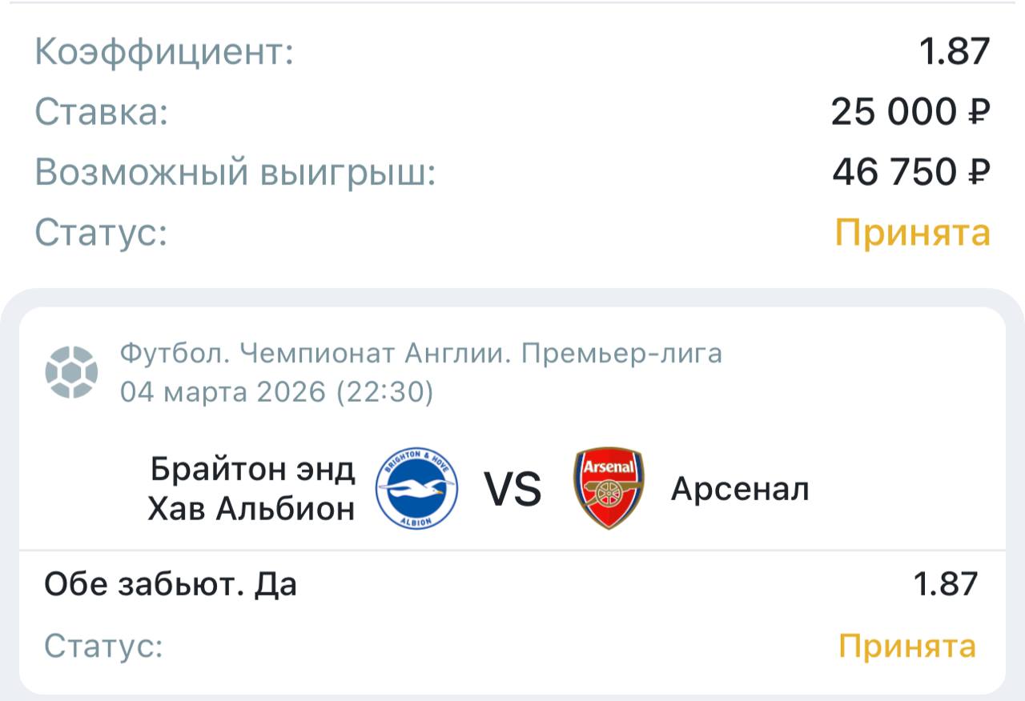Open the Премьер-лига league title
The width and height of the screenshot is (1025, 701).
pos(421,353)
